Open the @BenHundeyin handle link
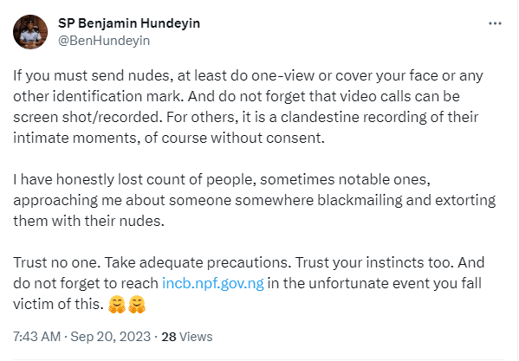Viewport: 519px width, 361px height. pyautogui.click(x=104, y=41)
